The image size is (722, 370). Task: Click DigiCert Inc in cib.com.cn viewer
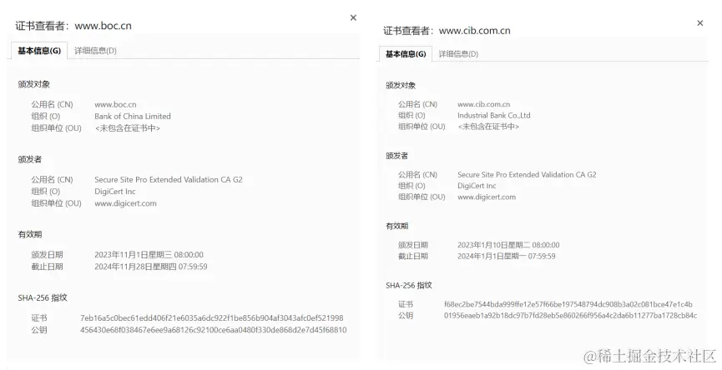coord(477,186)
